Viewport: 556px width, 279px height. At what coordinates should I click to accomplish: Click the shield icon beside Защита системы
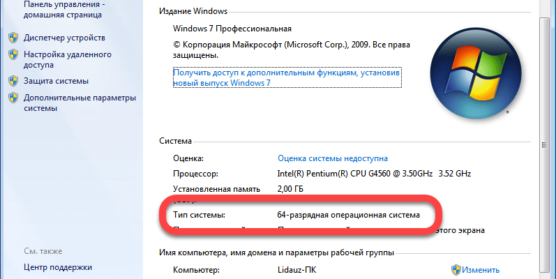click(13, 81)
